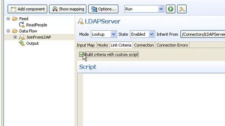
Task: Select the Output component
Action: (x=32, y=43)
